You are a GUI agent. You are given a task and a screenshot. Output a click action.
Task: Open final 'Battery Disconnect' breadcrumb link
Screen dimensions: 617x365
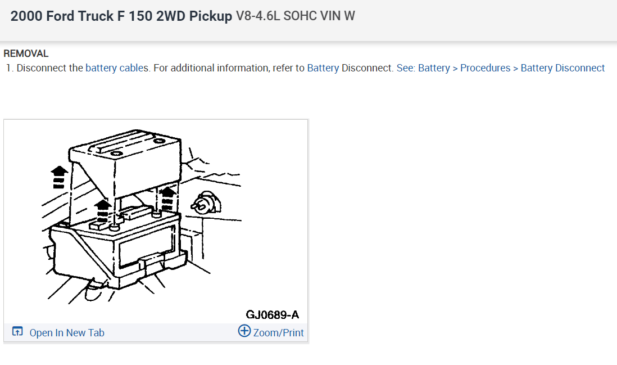coord(562,68)
